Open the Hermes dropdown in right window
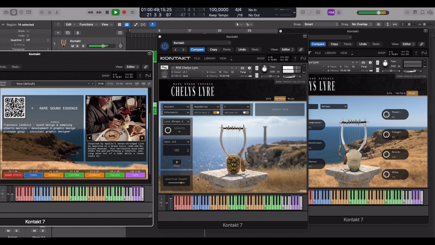Viewport: 435px width, 245px height. 334,107
